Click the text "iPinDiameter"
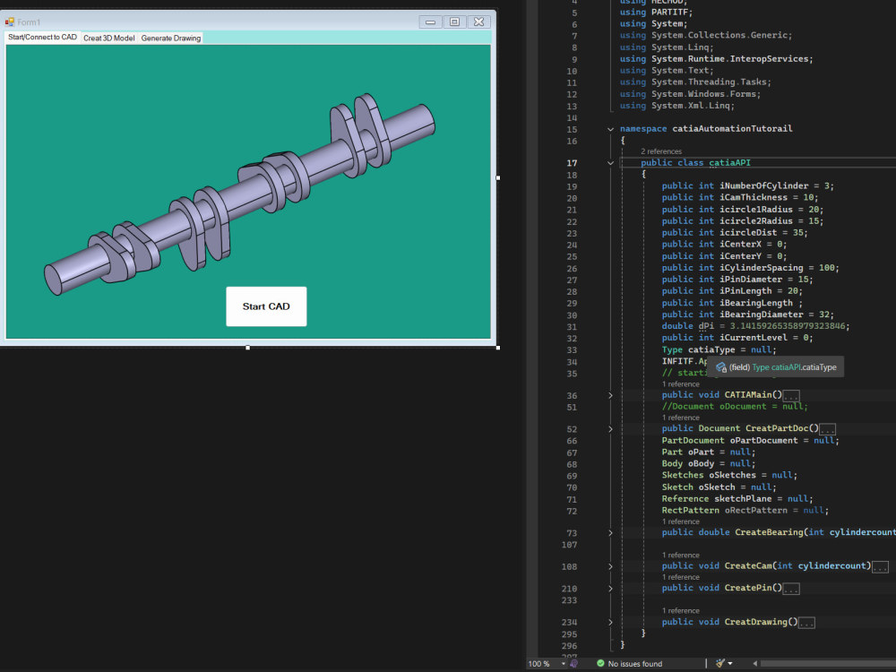 pos(751,280)
